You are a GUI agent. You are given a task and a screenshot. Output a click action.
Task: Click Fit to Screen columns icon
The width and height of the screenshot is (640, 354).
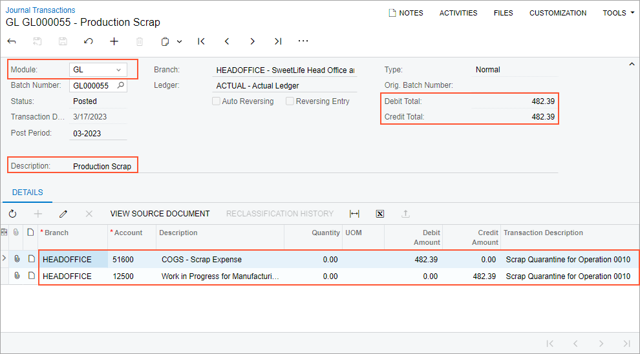tap(354, 214)
